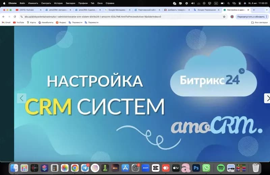This screenshot has height=175, width=270.
Task: Launch Voice Memos from the Dock
Action: [x=34, y=168]
